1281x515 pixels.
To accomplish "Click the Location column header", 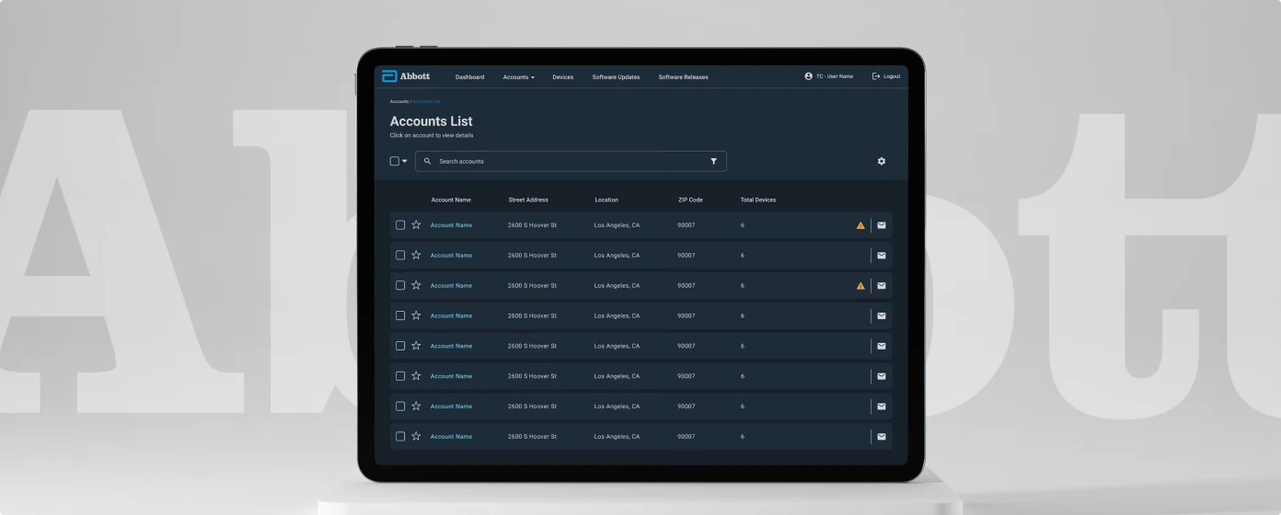I will [606, 200].
